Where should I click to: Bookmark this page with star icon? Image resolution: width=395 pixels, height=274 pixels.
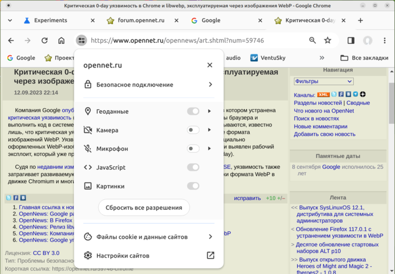point(327,40)
